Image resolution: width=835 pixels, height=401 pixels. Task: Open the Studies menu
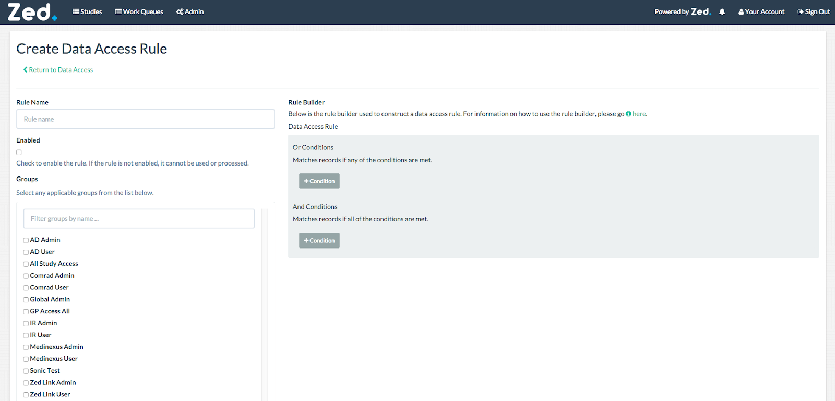point(87,11)
